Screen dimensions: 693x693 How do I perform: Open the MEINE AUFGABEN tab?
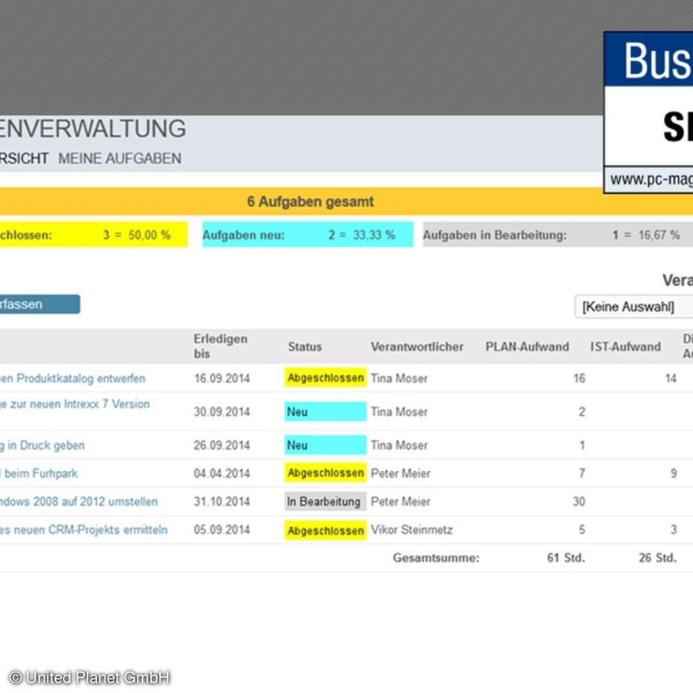(120, 158)
